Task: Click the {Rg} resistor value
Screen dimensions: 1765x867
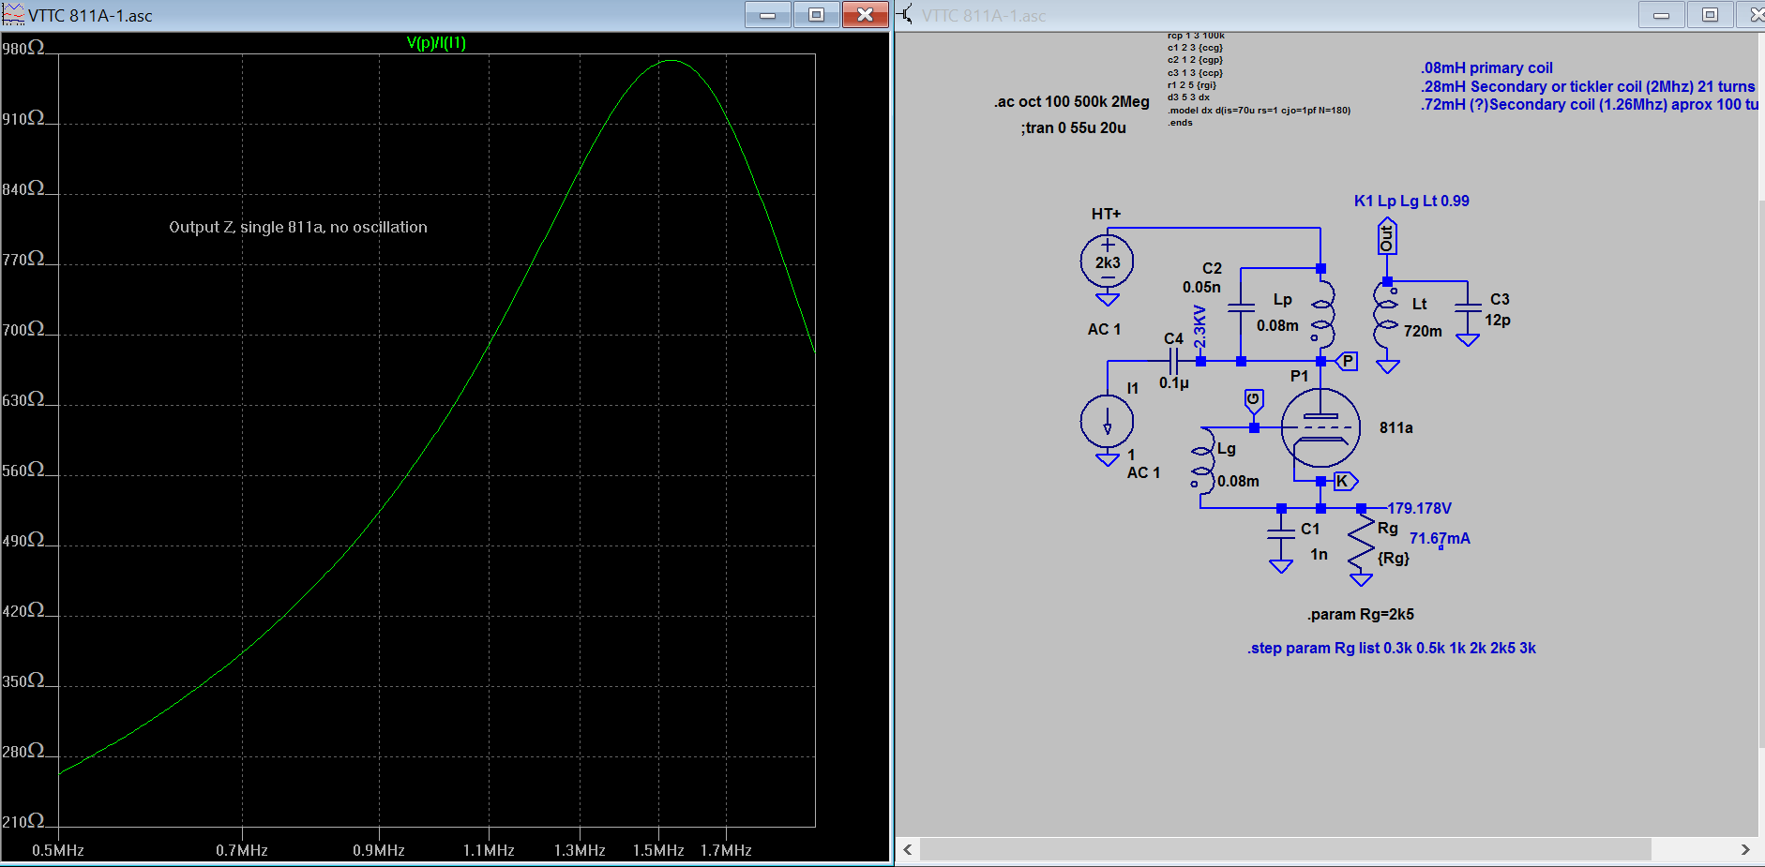Action: (x=1394, y=558)
